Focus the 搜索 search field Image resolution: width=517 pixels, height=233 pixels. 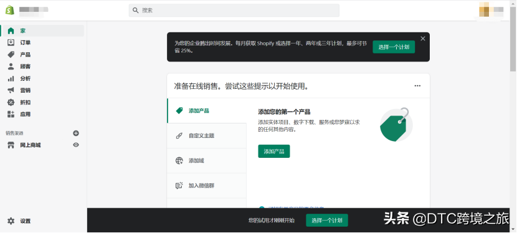234,10
